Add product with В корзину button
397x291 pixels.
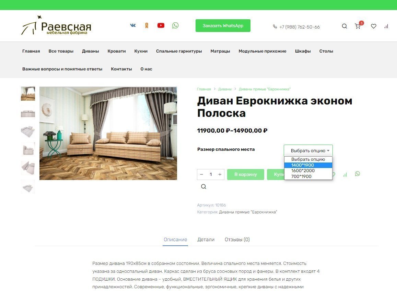click(x=246, y=175)
